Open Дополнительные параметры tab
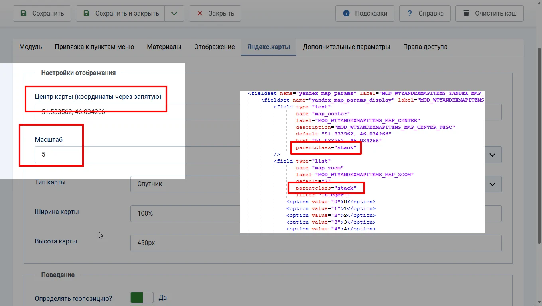This screenshot has width=542, height=306. click(346, 47)
